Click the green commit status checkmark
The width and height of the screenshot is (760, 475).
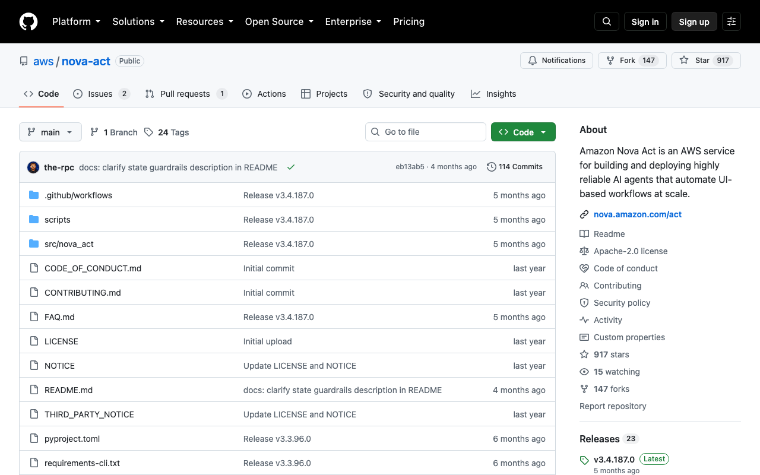click(x=291, y=167)
